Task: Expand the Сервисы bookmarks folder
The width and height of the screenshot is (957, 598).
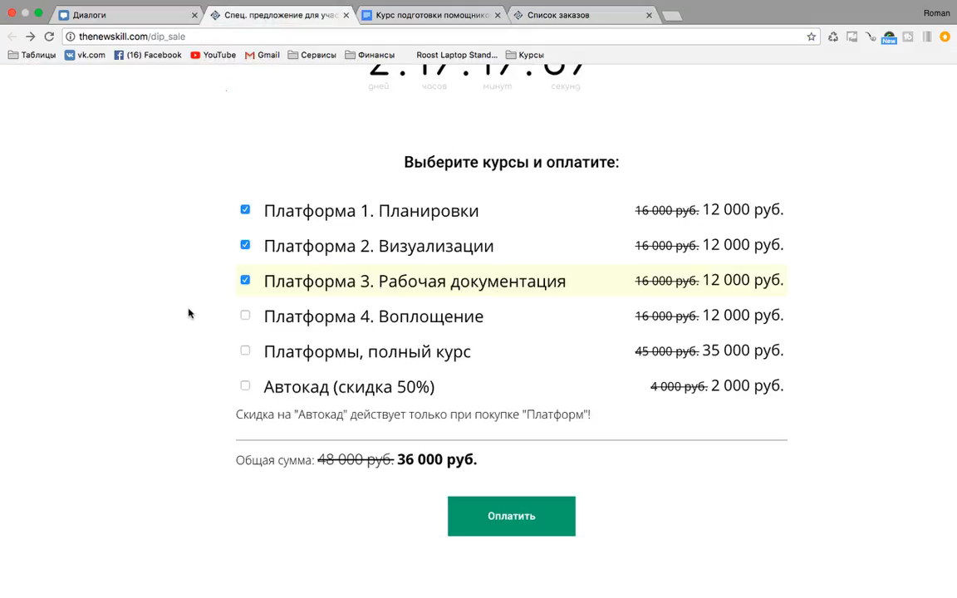Action: (x=312, y=55)
